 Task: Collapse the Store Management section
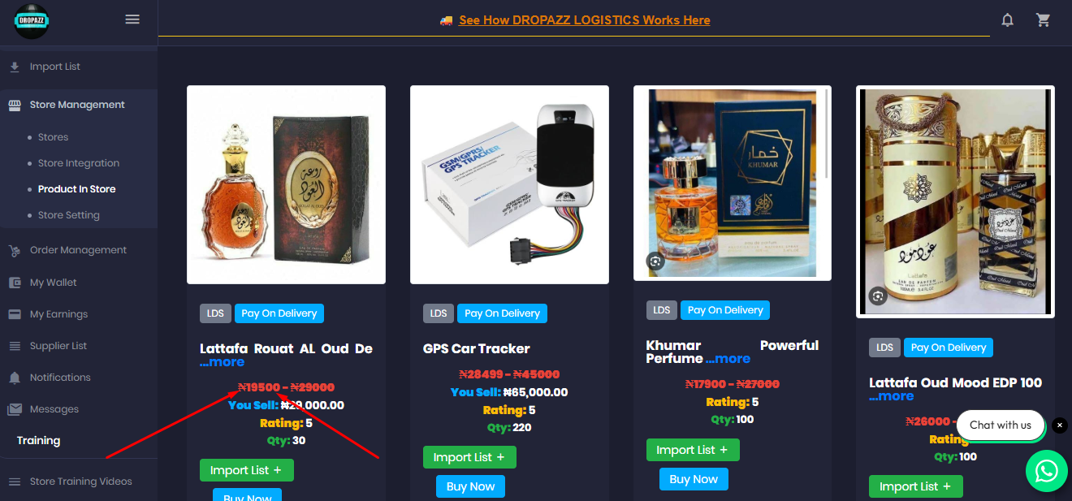click(x=79, y=105)
